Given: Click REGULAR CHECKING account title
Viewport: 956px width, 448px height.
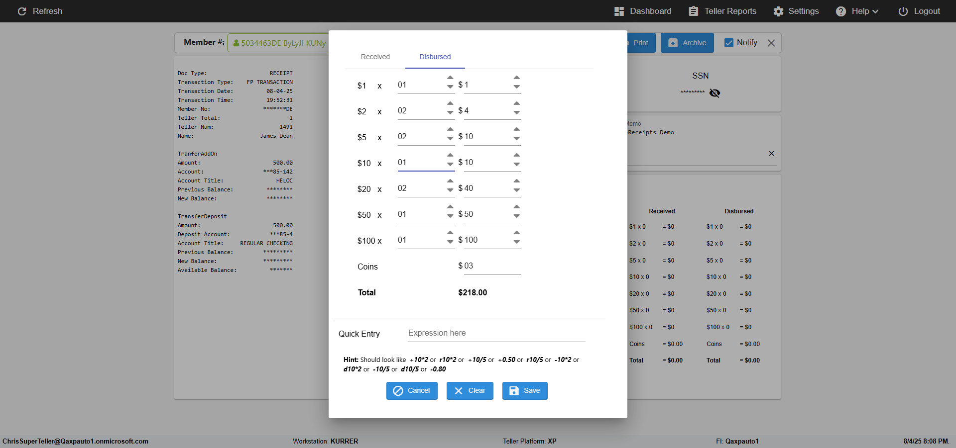Looking at the screenshot, I should 266,243.
